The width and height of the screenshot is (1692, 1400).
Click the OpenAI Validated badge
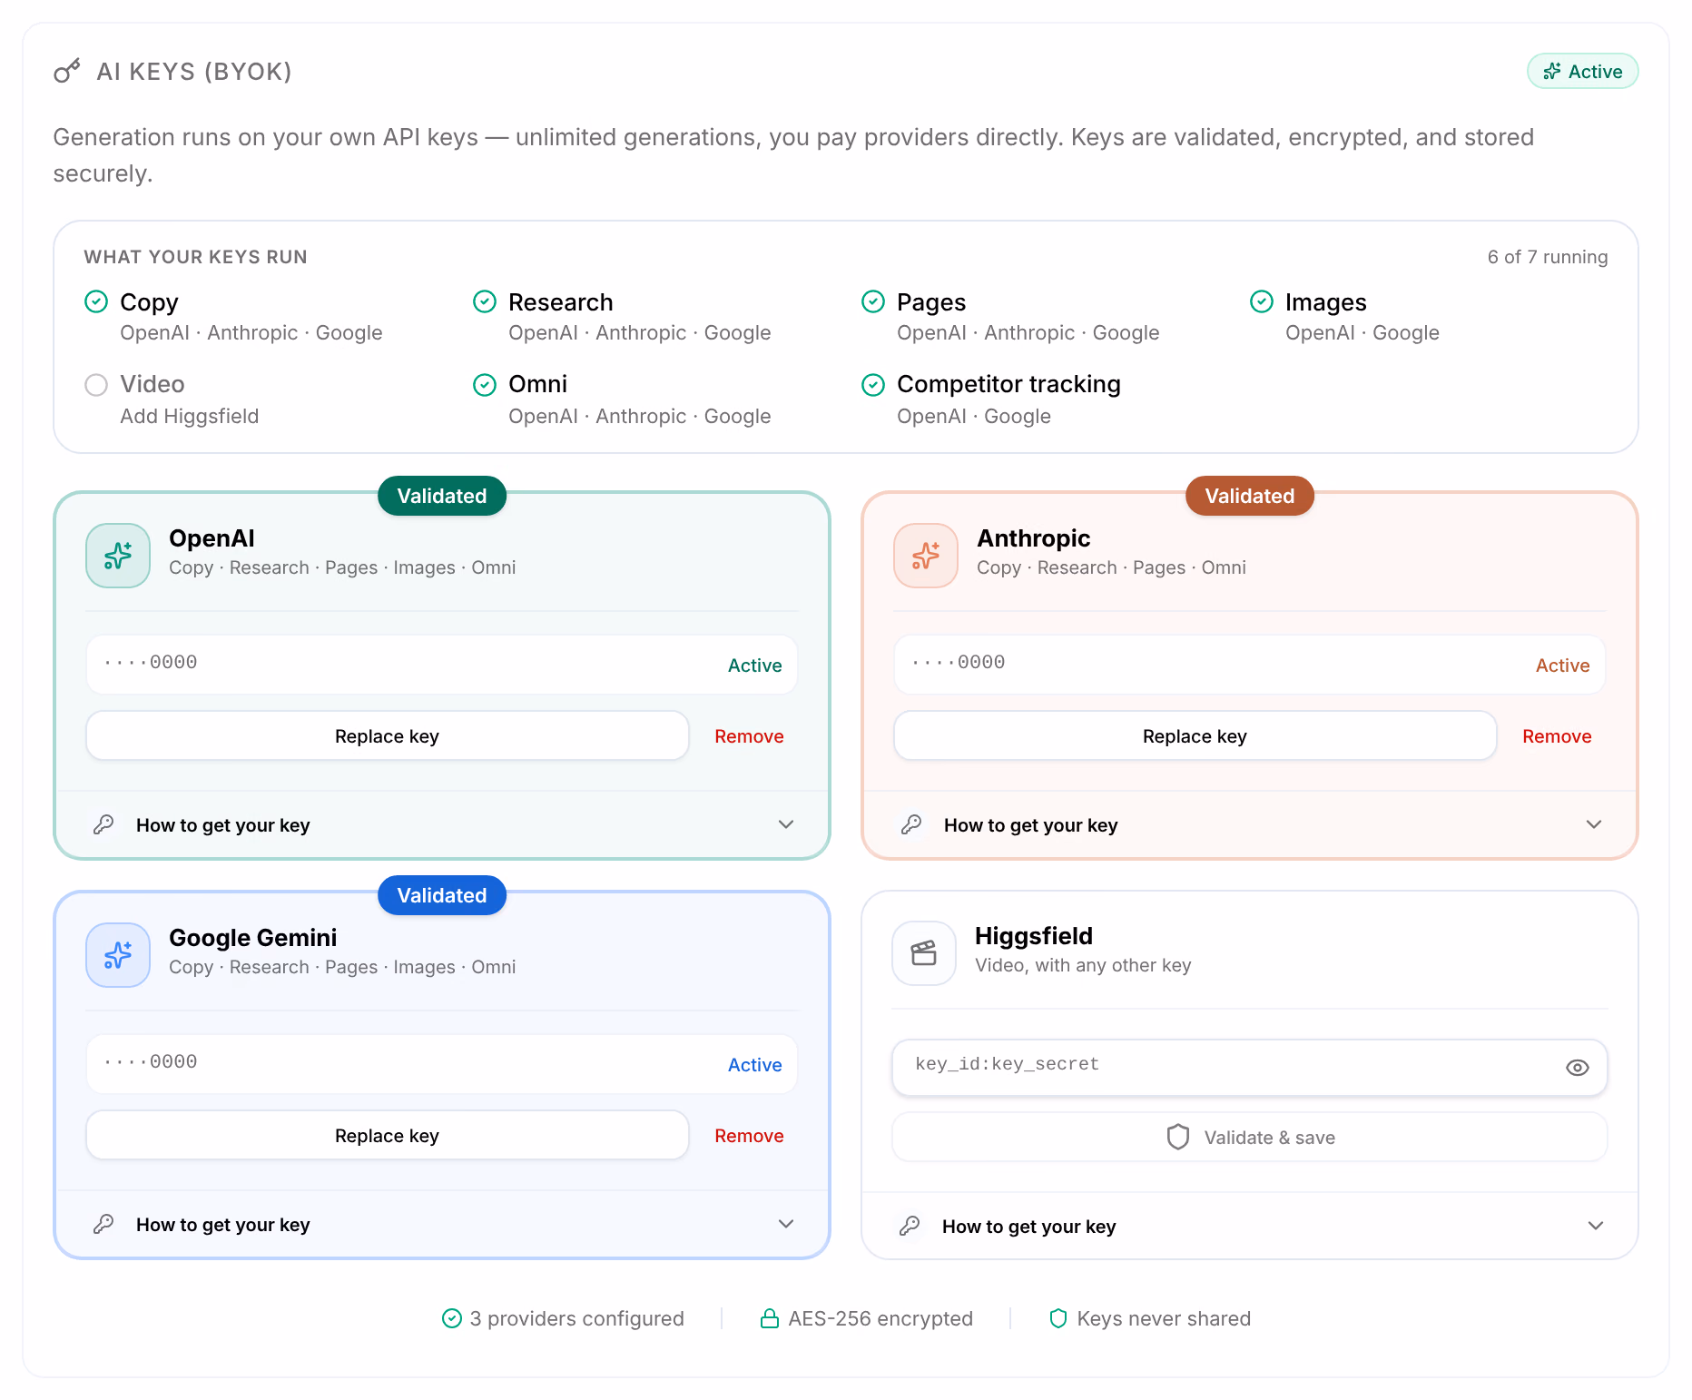[x=442, y=496]
